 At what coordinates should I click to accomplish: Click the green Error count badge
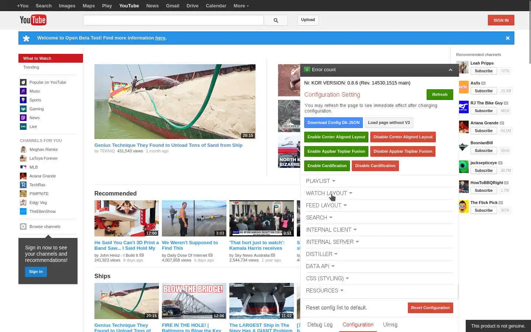click(x=307, y=70)
